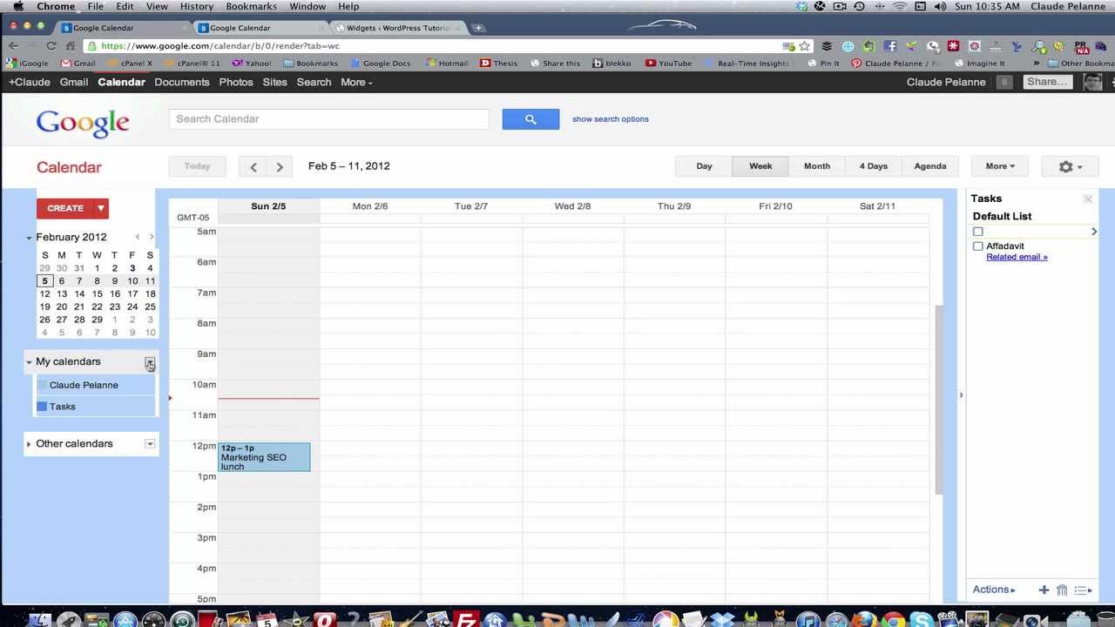The width and height of the screenshot is (1115, 627).
Task: Open new tab in Chrome
Action: (478, 28)
